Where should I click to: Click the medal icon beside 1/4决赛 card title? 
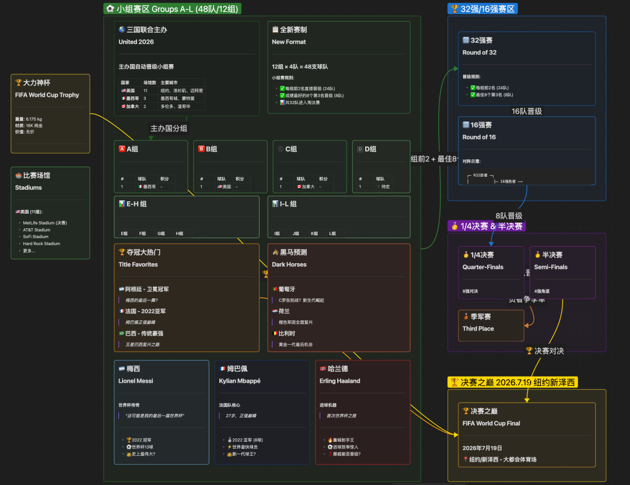coord(466,254)
